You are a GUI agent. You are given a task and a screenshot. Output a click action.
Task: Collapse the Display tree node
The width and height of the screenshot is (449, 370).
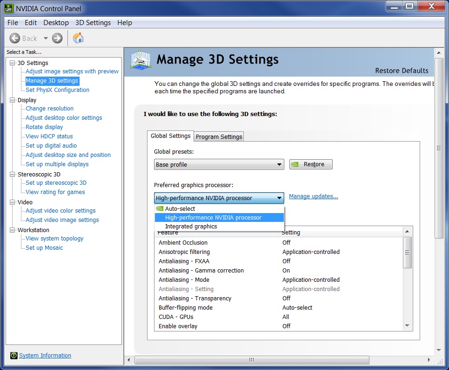click(12, 100)
